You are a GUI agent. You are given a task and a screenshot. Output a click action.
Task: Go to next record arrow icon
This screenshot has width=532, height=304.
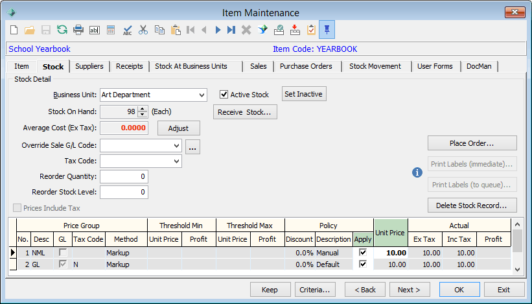click(218, 30)
